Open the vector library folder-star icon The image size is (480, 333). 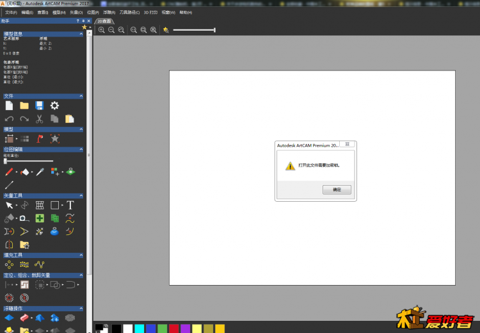(24, 245)
